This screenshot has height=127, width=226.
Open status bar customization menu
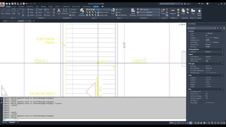224,123
